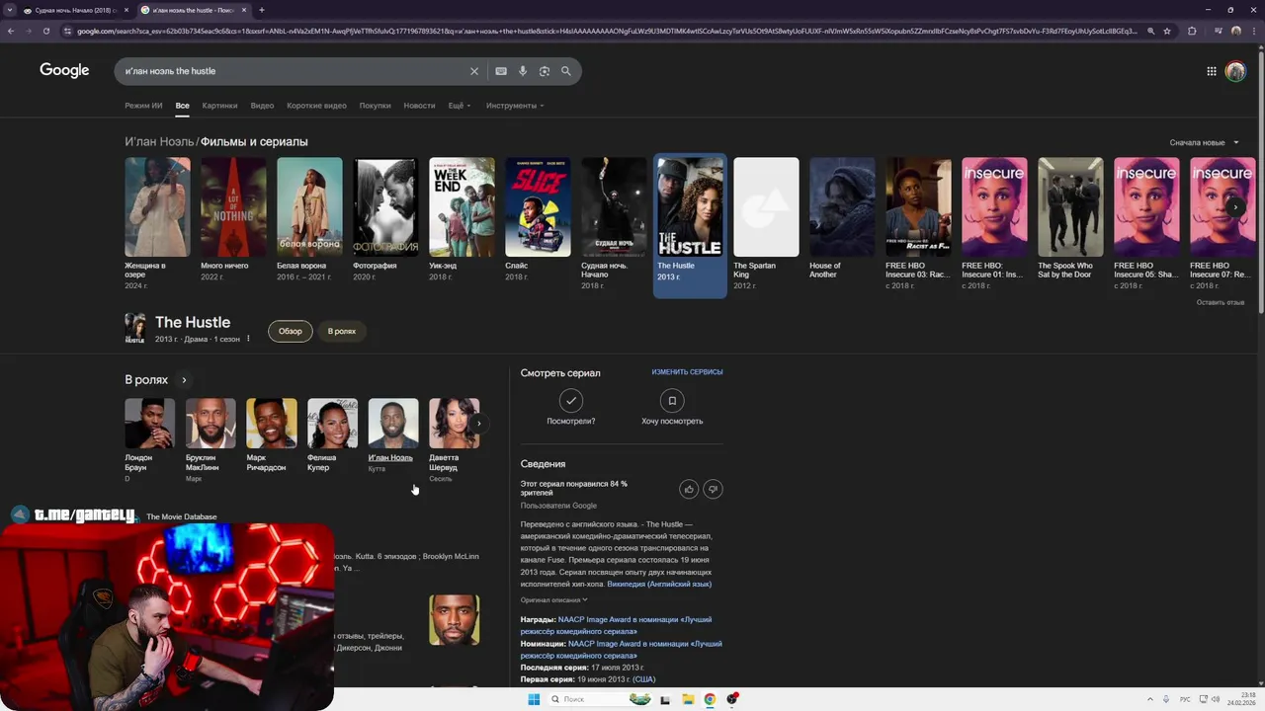Select the 'В ролях' cast chip
1265x711 pixels.
tap(342, 331)
